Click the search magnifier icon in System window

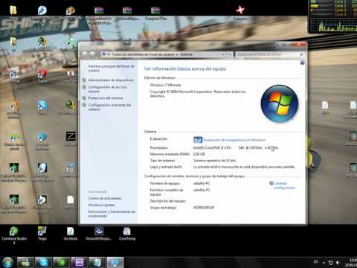[301, 54]
